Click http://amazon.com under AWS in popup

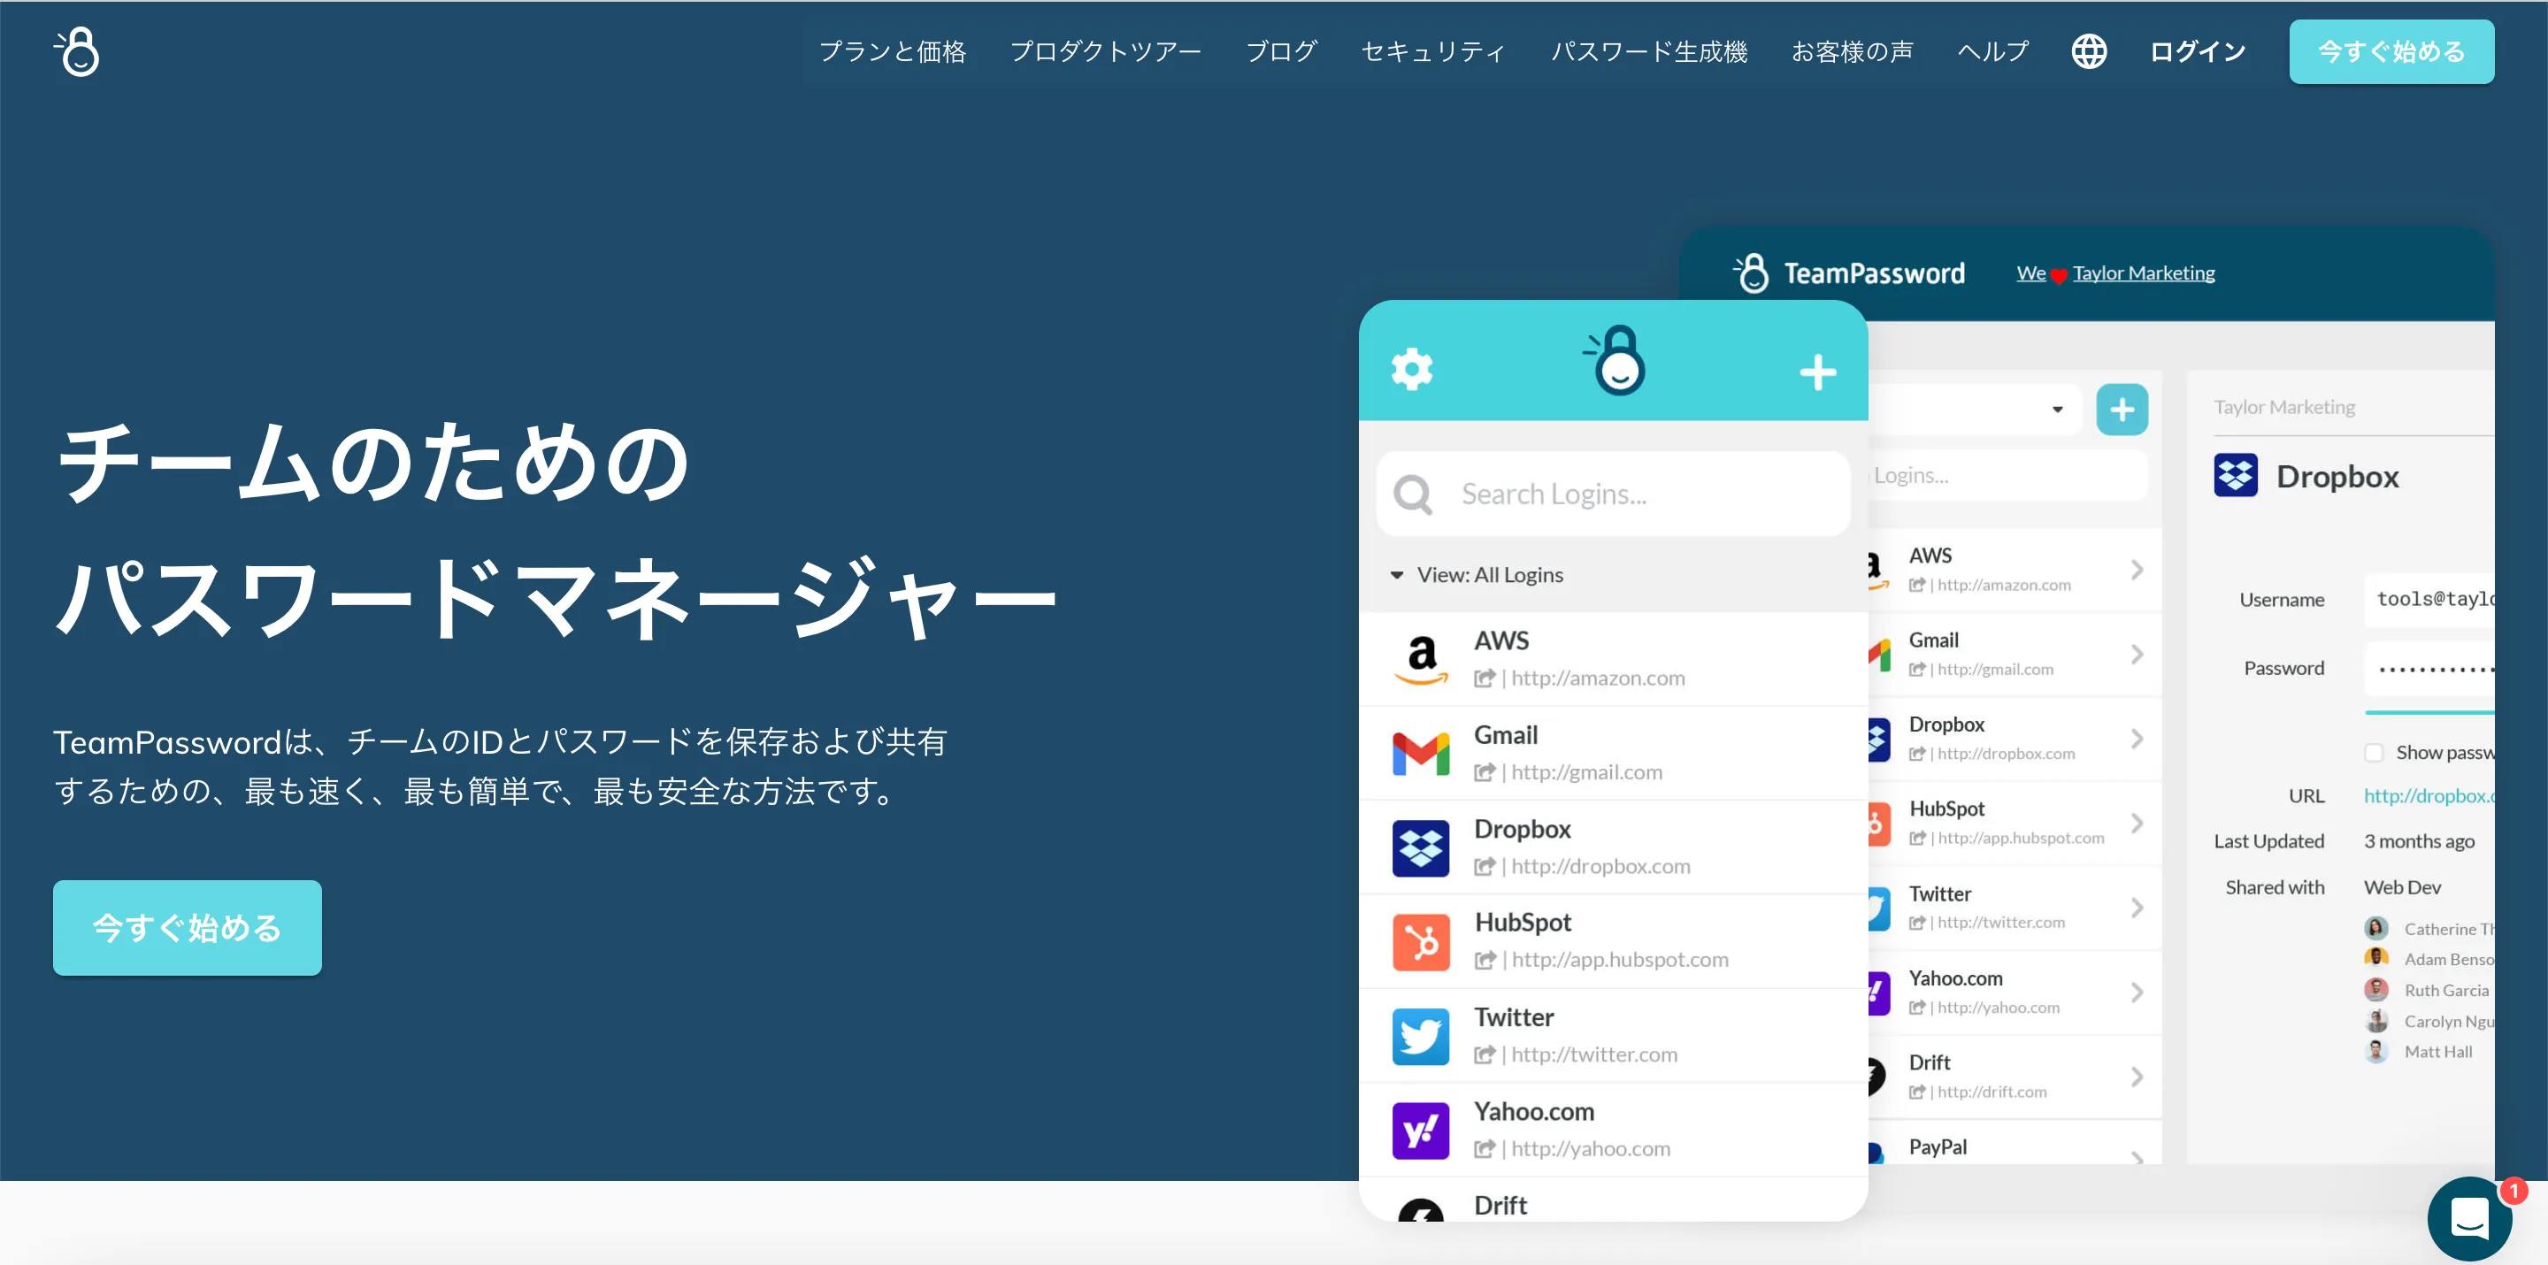pos(1598,678)
